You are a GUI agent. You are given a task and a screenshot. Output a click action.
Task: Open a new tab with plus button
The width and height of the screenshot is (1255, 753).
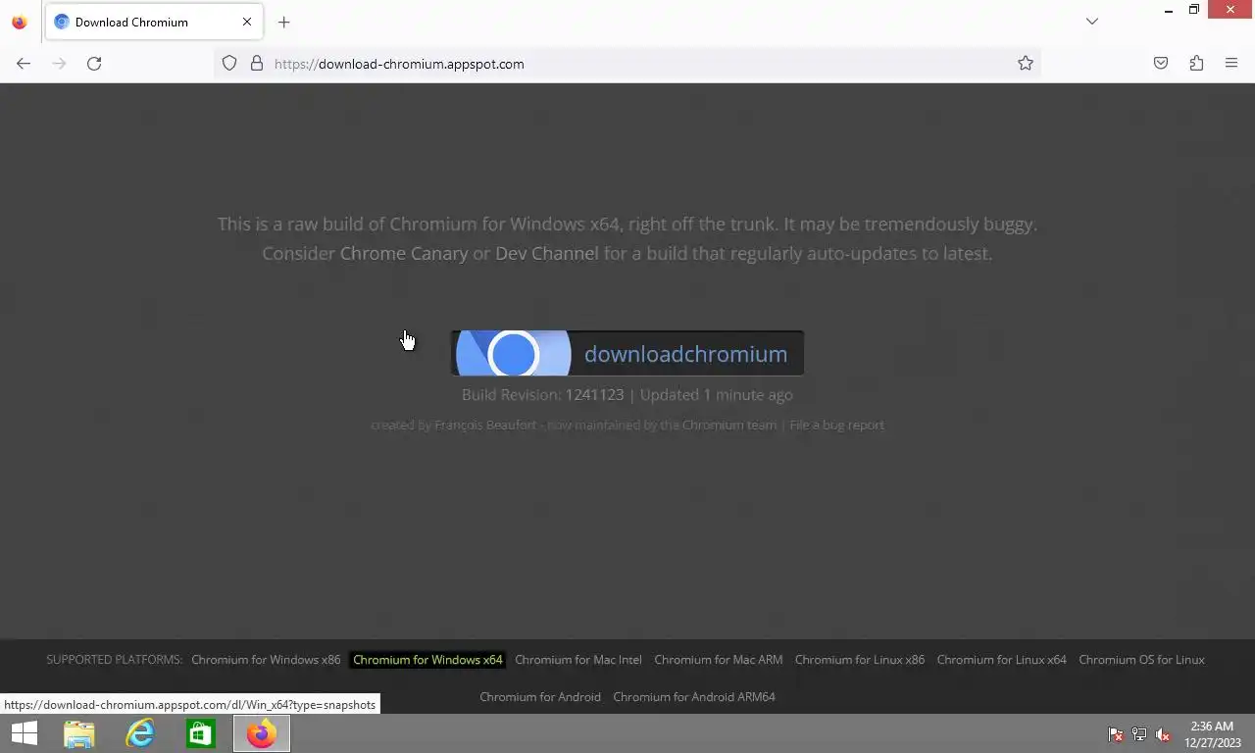pyautogui.click(x=283, y=22)
